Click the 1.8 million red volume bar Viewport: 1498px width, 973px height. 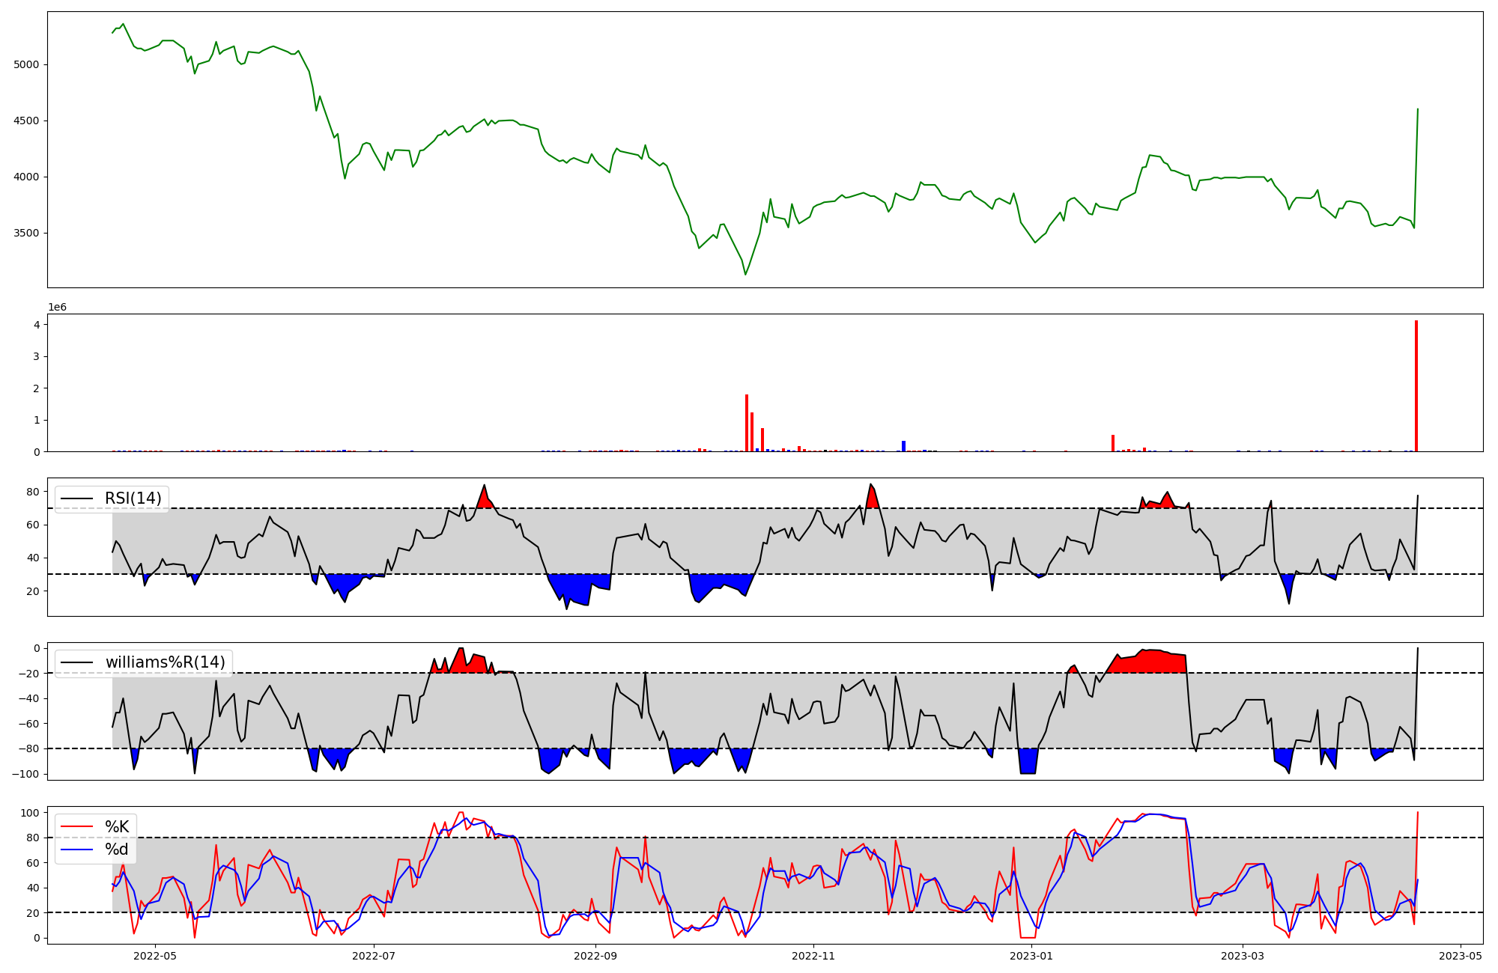point(747,423)
